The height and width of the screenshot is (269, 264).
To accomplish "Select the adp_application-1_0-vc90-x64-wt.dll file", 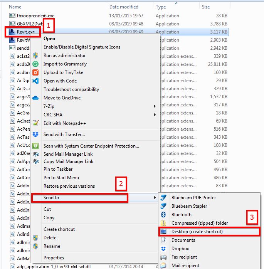I will pos(54,266).
